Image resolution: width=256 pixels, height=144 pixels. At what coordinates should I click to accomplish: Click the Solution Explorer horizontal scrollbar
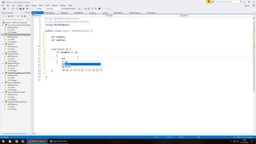point(15,134)
